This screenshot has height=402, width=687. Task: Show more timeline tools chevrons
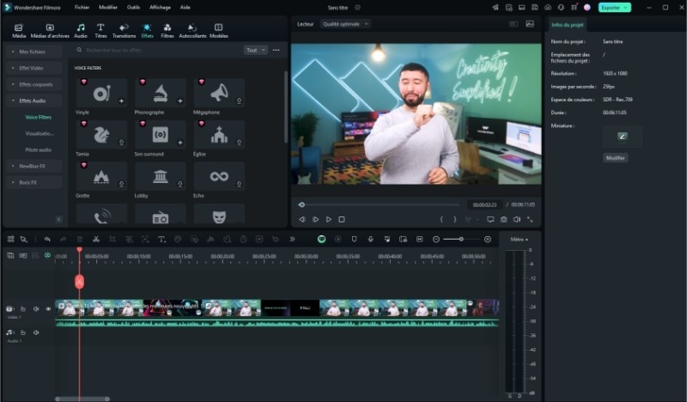(x=292, y=239)
